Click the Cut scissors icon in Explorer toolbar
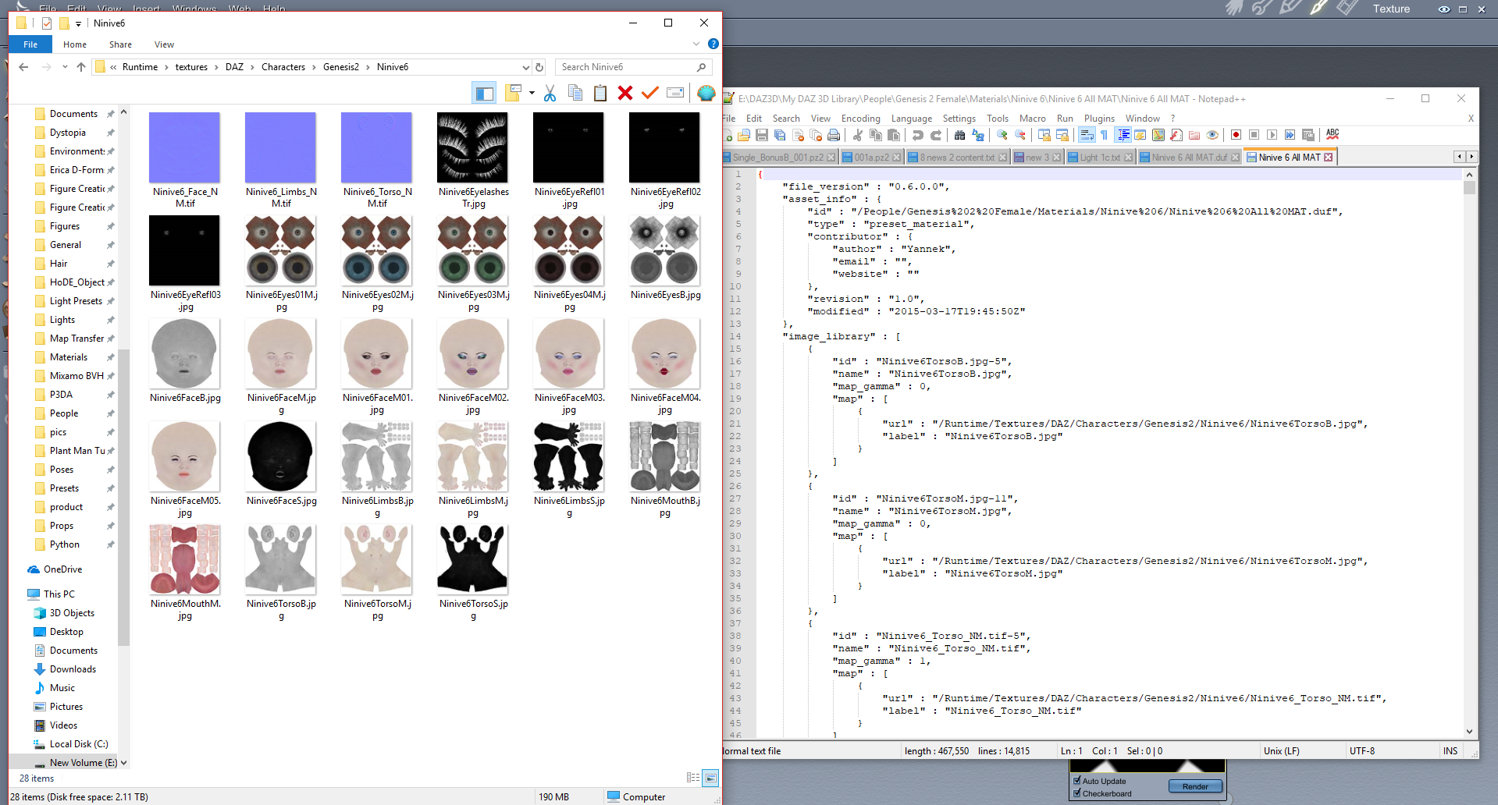Image resolution: width=1498 pixels, height=805 pixels. tap(550, 94)
